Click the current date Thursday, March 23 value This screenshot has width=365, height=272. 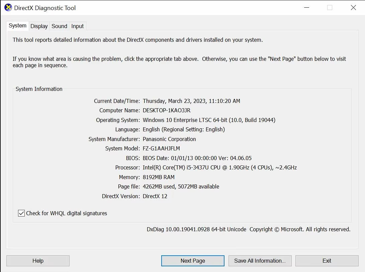pyautogui.click(x=191, y=101)
